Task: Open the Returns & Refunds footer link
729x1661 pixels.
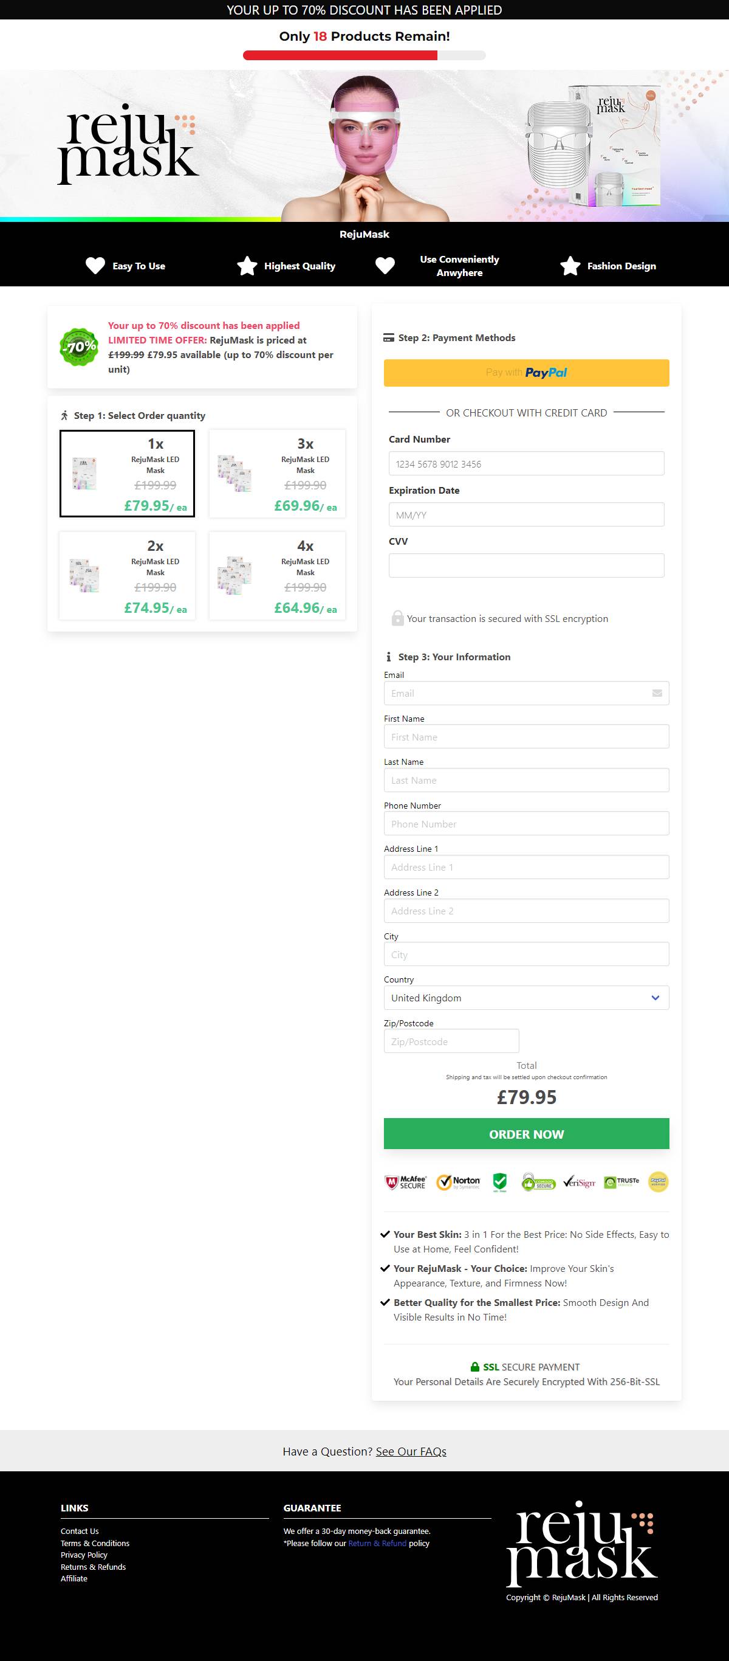Action: pos(94,1567)
